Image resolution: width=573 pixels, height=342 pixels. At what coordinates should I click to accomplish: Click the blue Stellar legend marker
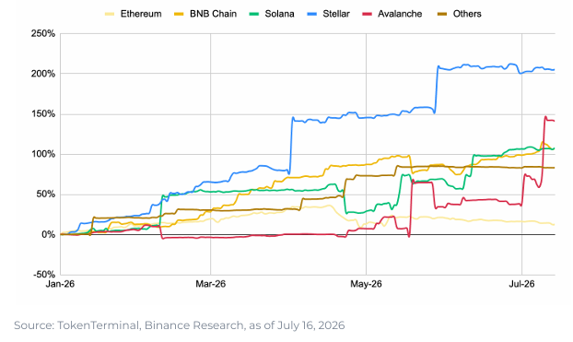(311, 14)
